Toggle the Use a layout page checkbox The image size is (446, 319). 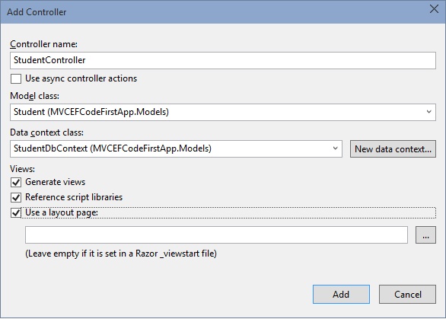(x=16, y=213)
